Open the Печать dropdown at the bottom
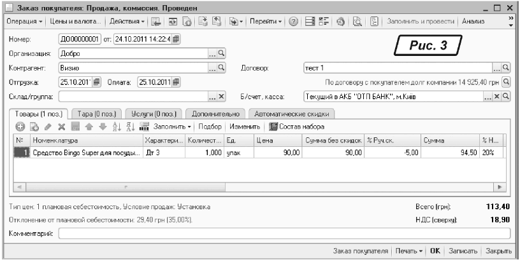The width and height of the screenshot is (520, 262). (x=408, y=251)
